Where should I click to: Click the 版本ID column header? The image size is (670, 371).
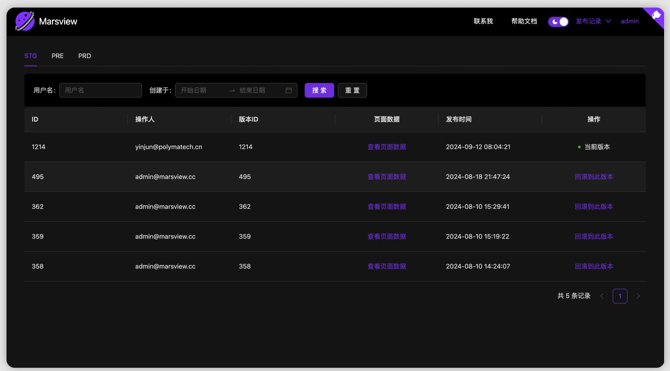coord(248,119)
